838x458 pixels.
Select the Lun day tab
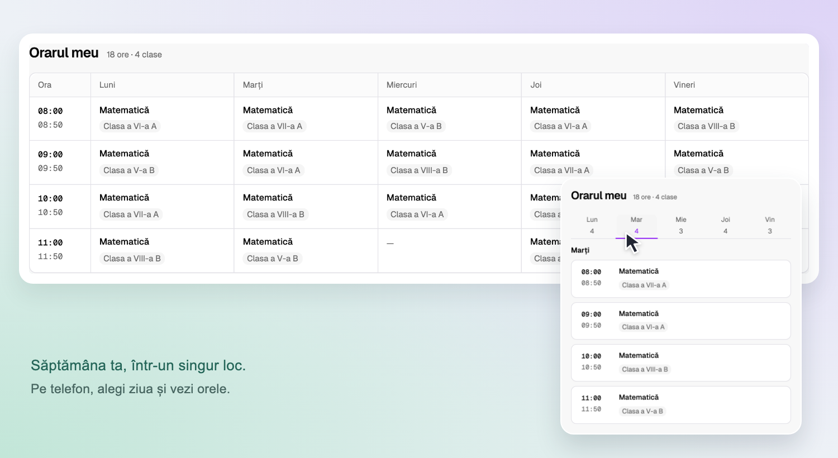click(592, 225)
